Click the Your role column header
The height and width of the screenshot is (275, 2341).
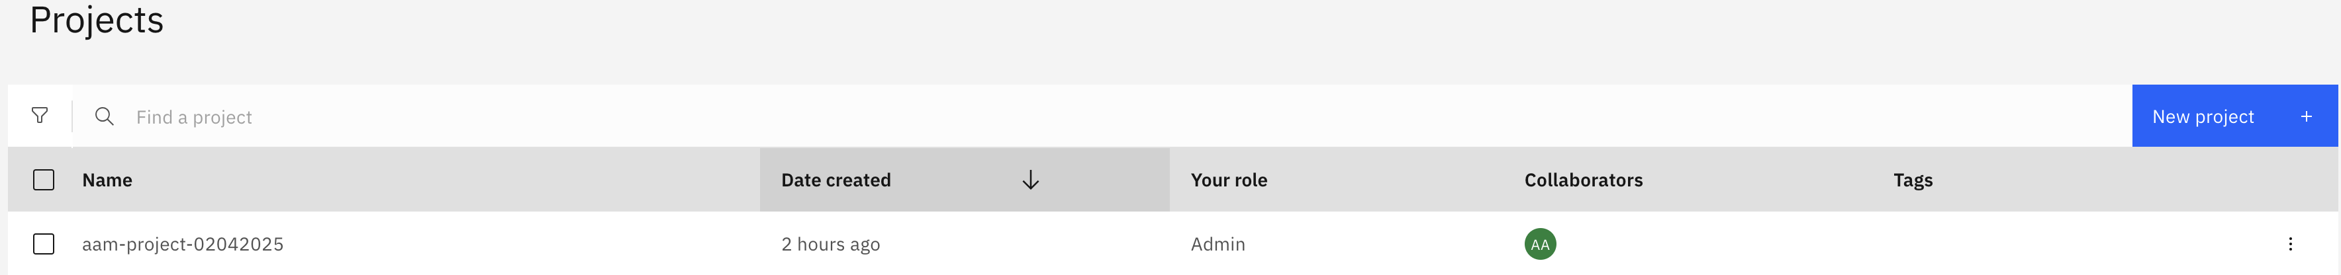point(1229,180)
